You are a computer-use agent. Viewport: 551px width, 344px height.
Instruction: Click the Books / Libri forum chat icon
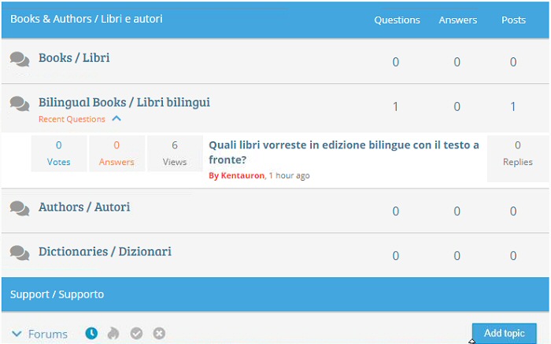(20, 59)
